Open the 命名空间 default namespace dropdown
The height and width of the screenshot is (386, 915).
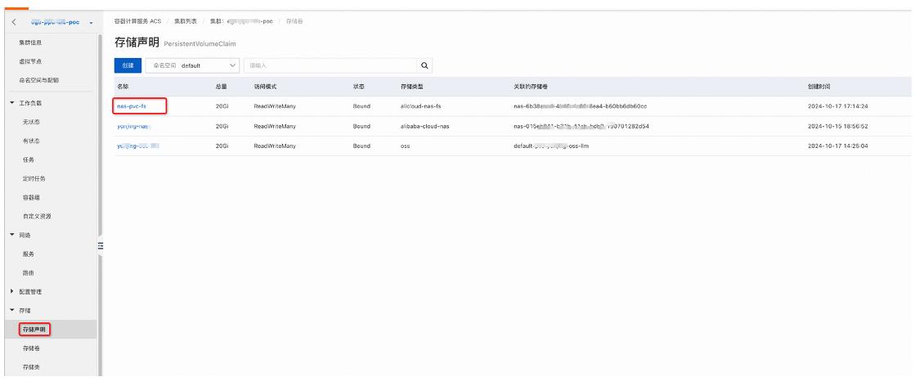point(193,65)
